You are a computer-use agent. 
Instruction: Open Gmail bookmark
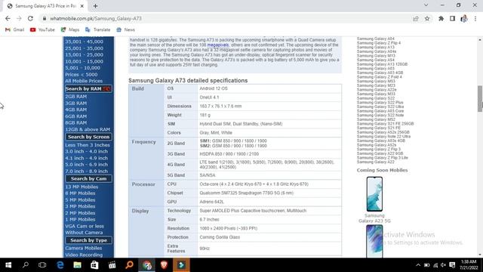point(15,29)
